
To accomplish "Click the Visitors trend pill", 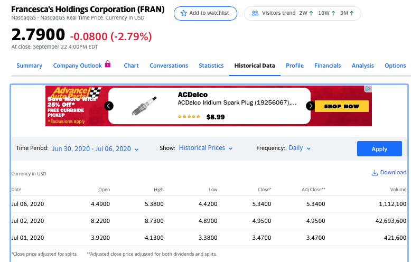I will 303,13.
